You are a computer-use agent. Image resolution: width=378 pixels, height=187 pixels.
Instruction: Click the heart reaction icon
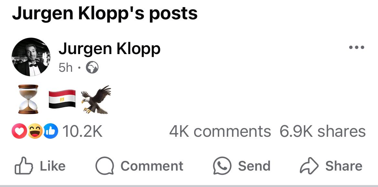[x=18, y=132]
